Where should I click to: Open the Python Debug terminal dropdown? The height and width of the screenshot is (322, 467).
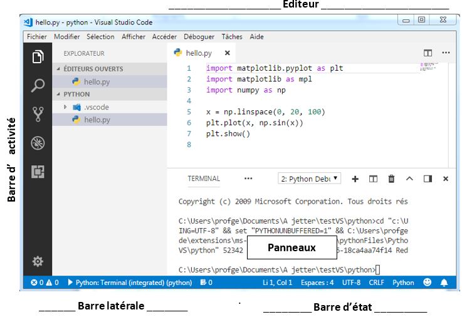click(x=310, y=179)
